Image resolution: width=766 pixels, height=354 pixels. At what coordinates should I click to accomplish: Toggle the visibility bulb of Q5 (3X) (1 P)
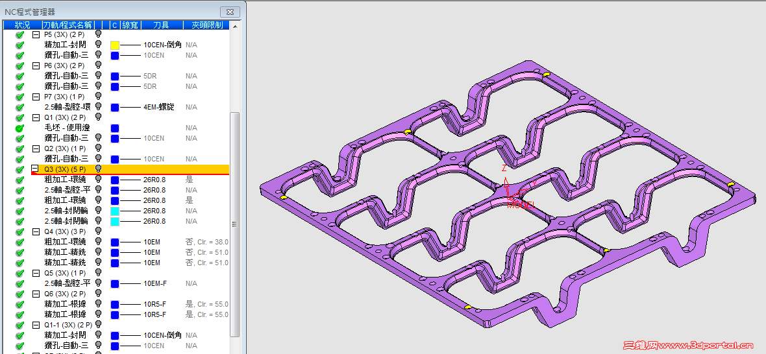(98, 272)
